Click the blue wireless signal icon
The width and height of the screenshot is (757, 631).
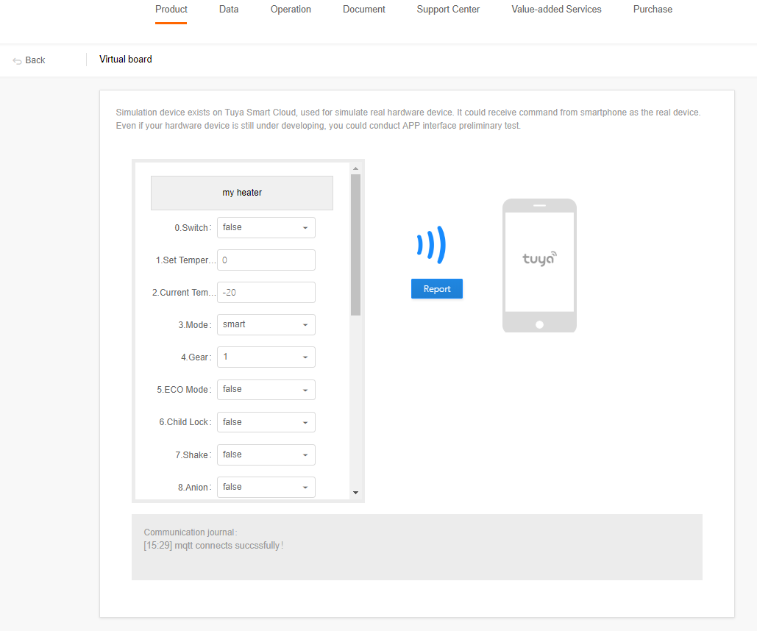(x=431, y=244)
